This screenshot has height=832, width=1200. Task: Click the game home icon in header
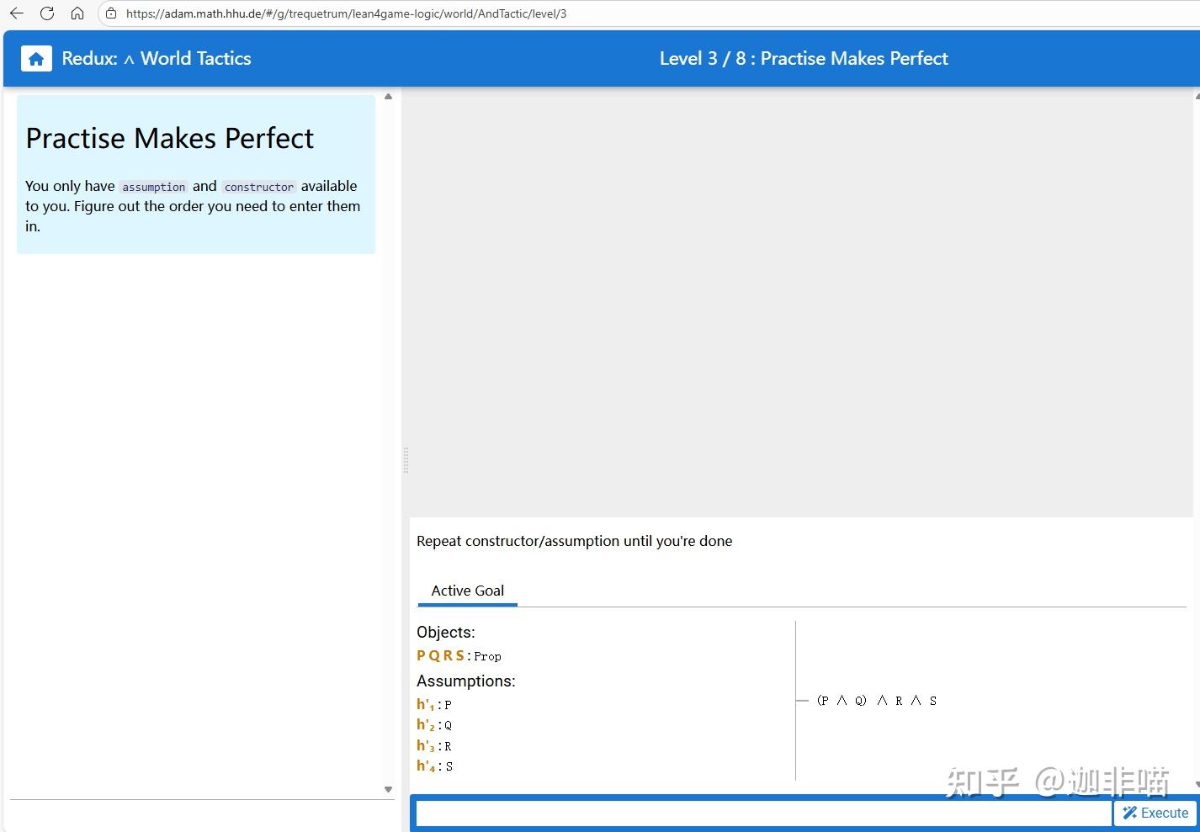coord(36,59)
